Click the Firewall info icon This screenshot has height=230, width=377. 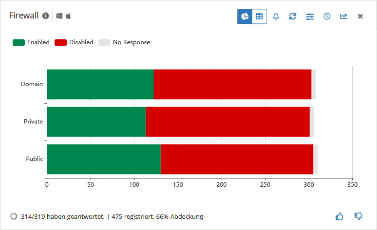point(45,16)
